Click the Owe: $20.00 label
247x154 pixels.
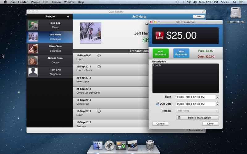(206, 57)
